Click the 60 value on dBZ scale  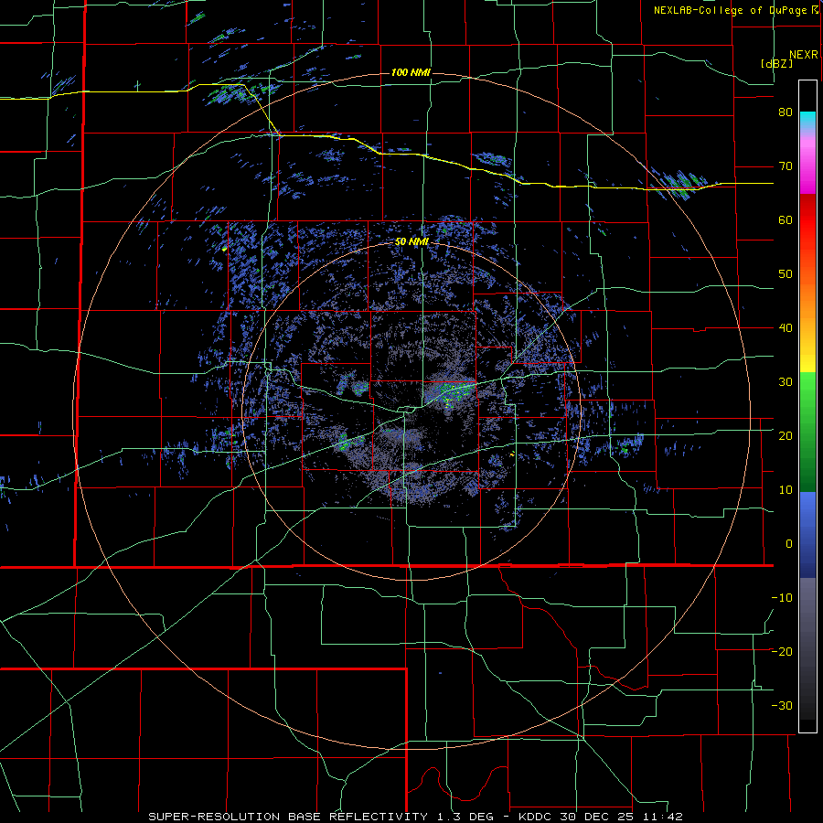(x=786, y=219)
